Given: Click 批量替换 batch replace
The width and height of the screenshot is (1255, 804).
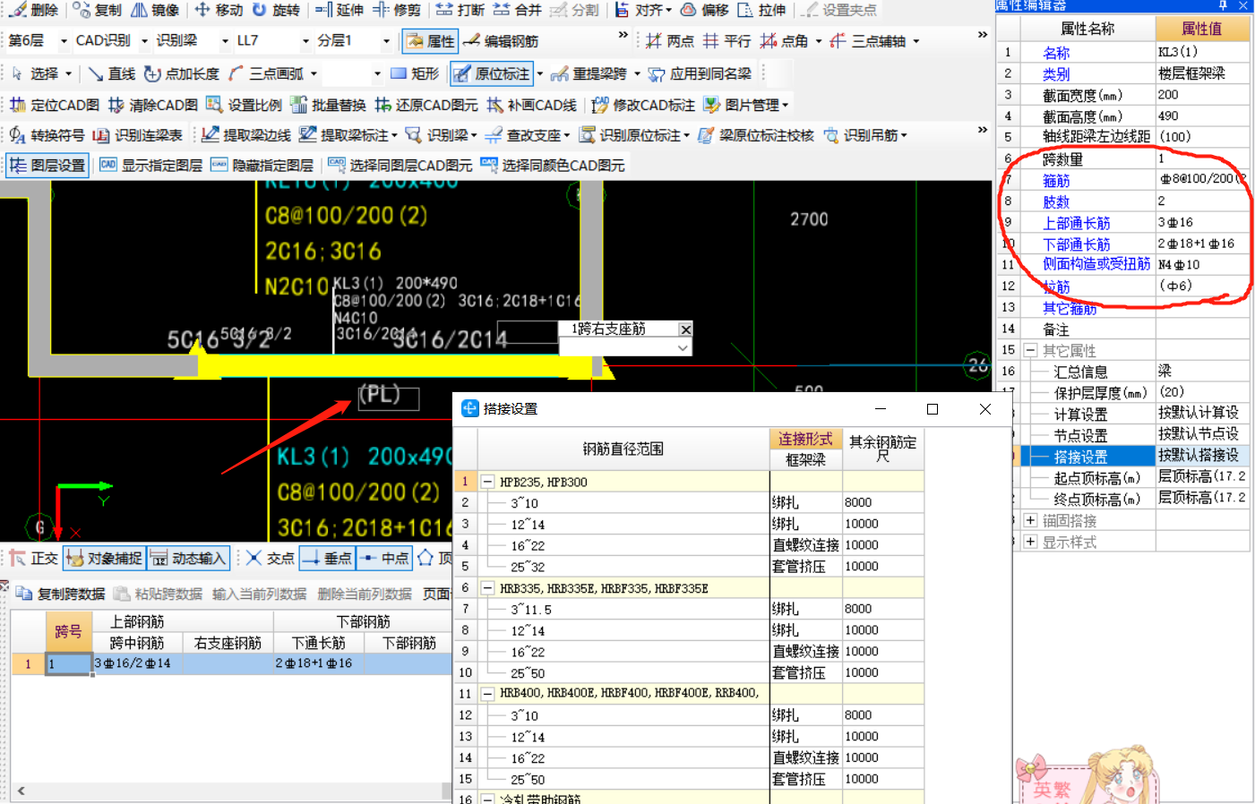Looking at the screenshot, I should coord(329,105).
